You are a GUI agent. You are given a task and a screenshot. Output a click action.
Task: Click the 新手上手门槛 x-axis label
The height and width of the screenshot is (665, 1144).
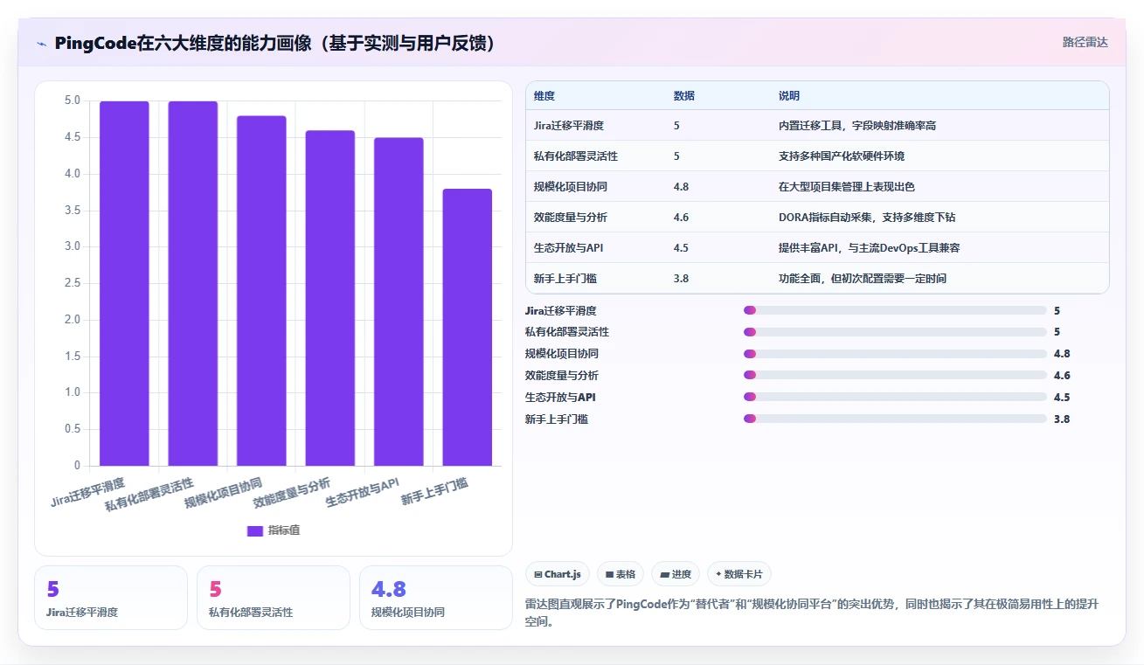434,491
